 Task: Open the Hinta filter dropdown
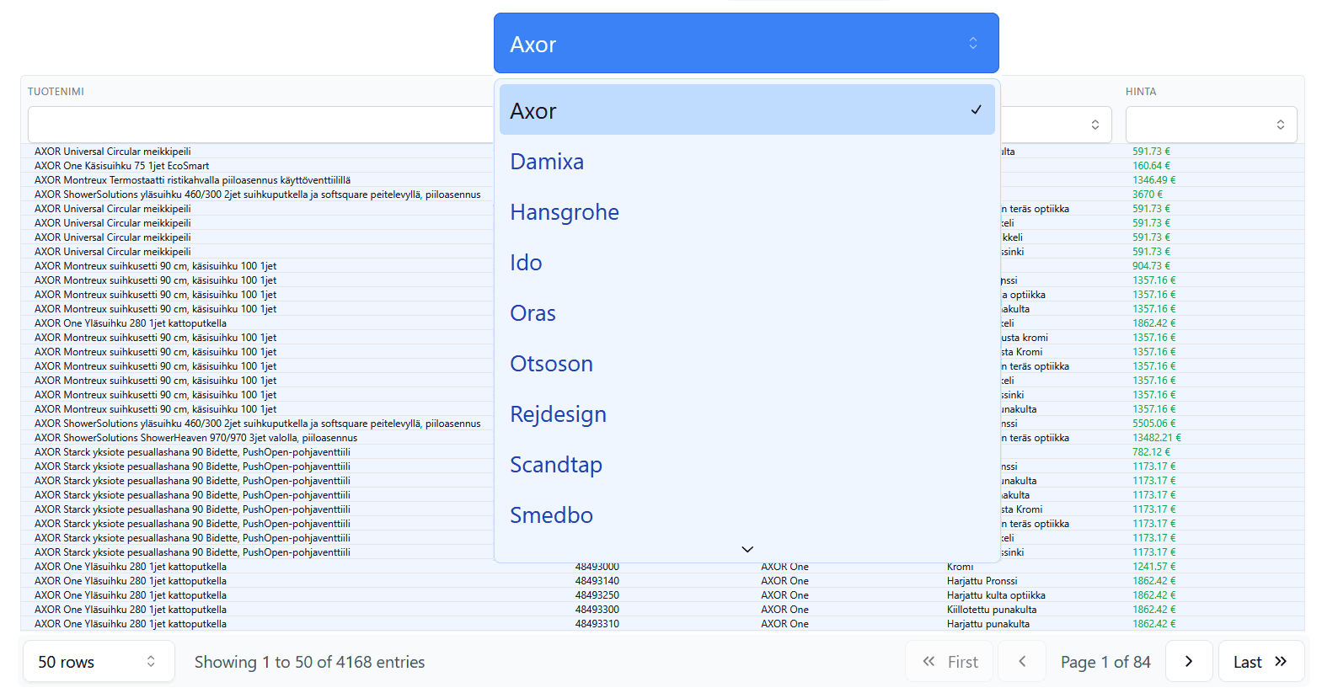point(1210,125)
